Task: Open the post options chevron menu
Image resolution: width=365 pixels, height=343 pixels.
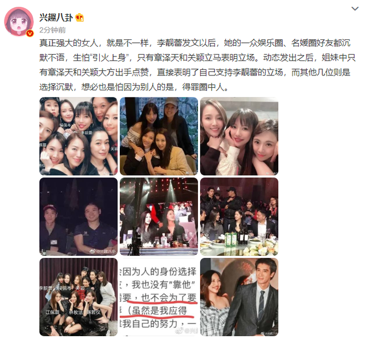Action: [x=355, y=9]
